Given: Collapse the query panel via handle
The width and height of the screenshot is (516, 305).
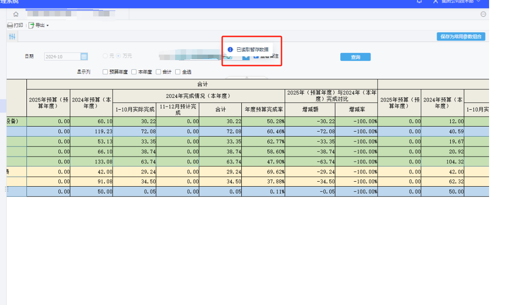Looking at the screenshot, I should coord(246,77).
